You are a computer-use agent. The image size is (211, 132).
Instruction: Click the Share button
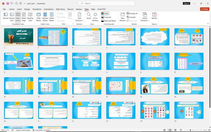(x=204, y=9)
